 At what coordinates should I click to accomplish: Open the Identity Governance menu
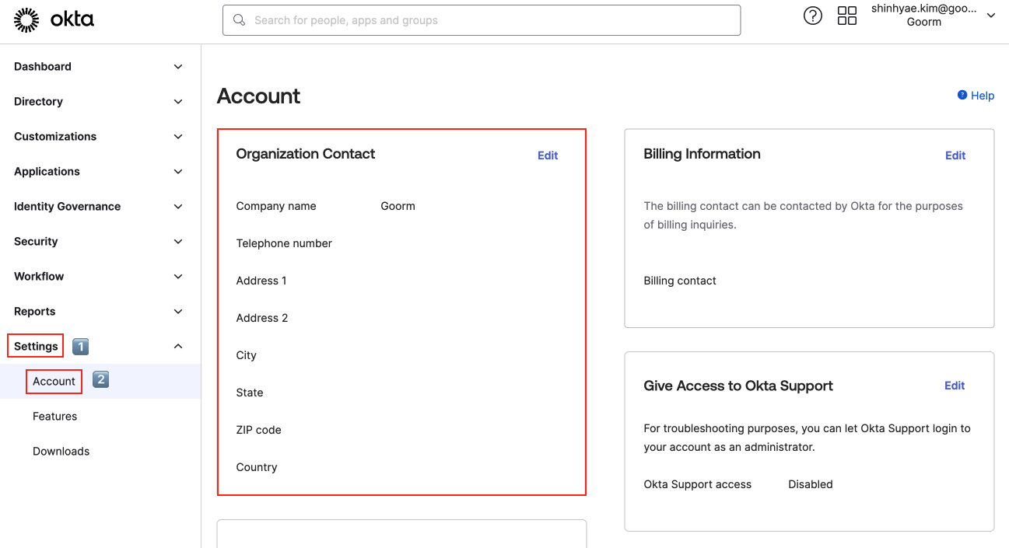[67, 207]
